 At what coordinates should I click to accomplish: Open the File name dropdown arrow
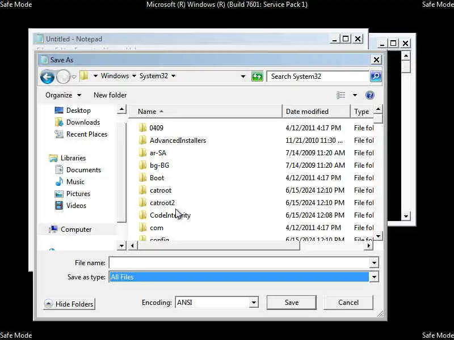tap(374, 263)
